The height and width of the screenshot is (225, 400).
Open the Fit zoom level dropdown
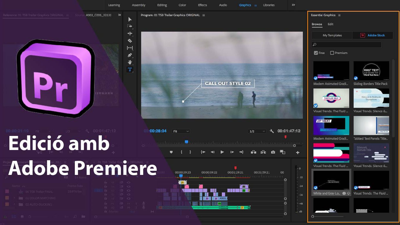coord(181,131)
